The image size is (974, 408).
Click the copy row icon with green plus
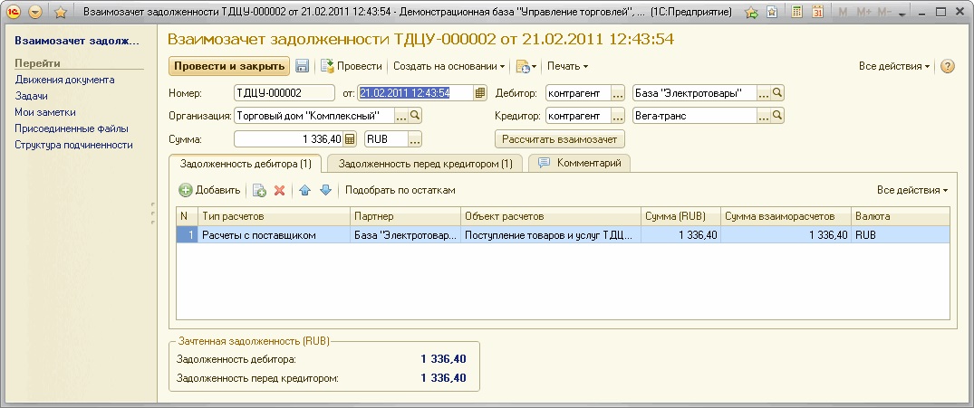pyautogui.click(x=260, y=190)
